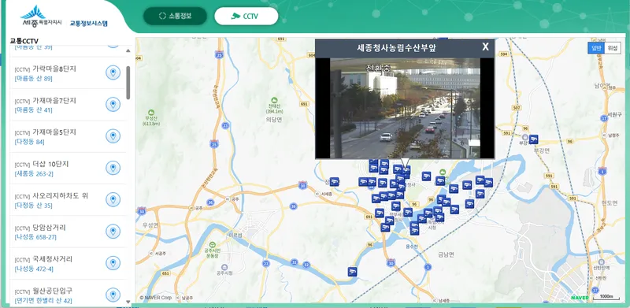Select the 사오리지하차도 위 list entry
This screenshot has width=630, height=308.
(68, 200)
